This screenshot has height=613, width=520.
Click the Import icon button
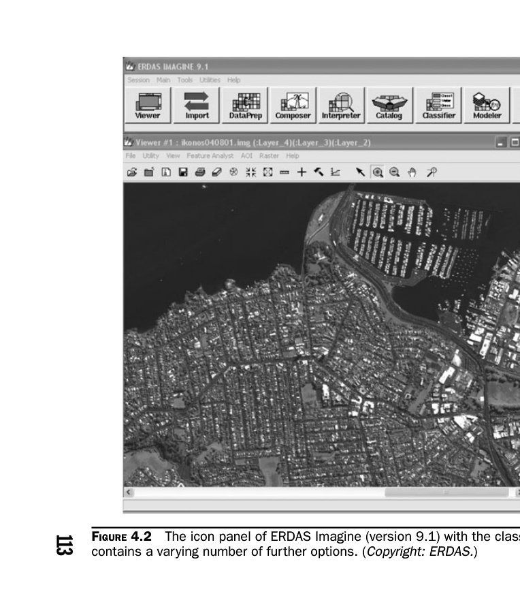click(x=197, y=105)
